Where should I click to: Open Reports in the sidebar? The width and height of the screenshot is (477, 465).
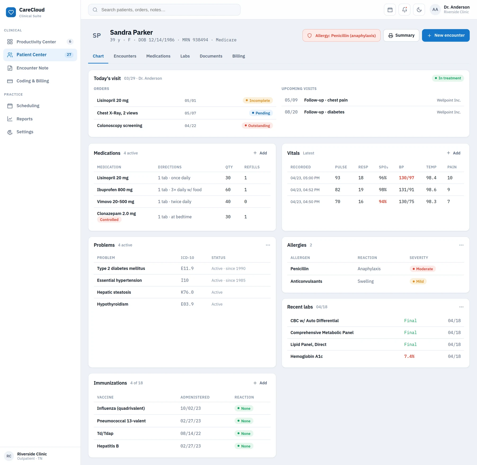(40, 119)
